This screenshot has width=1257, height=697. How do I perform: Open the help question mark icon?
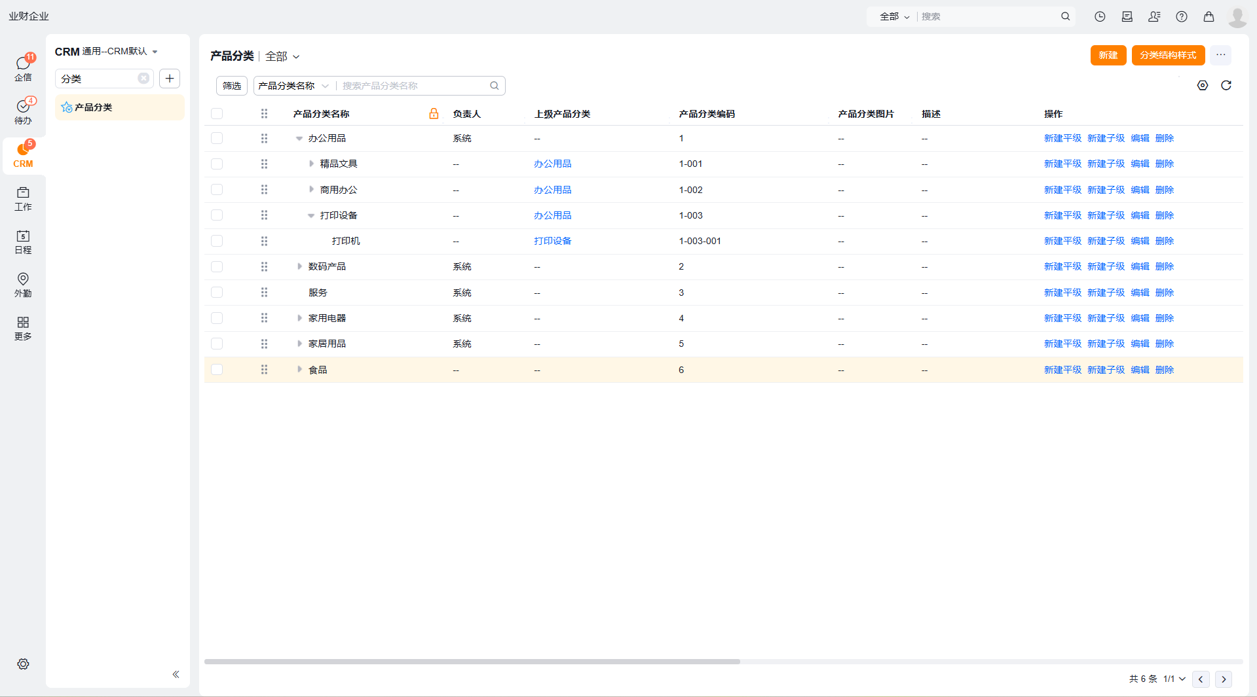[1181, 16]
